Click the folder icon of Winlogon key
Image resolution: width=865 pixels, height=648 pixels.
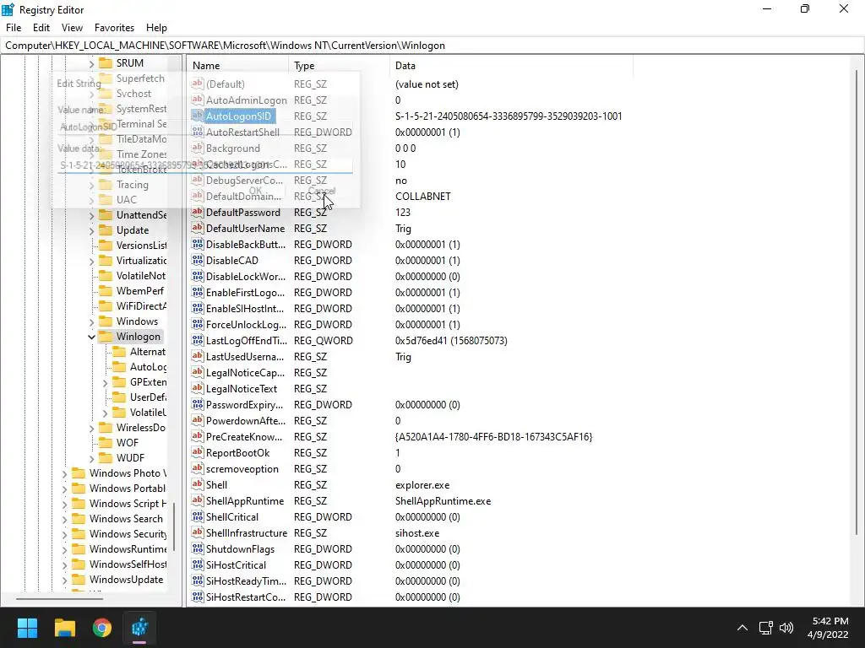click(106, 336)
